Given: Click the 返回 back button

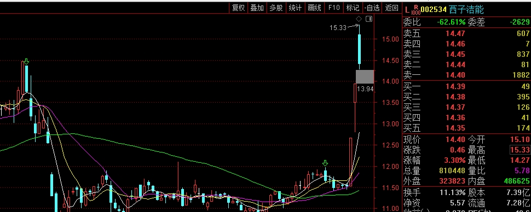Looking at the screenshot, I should [392, 8].
